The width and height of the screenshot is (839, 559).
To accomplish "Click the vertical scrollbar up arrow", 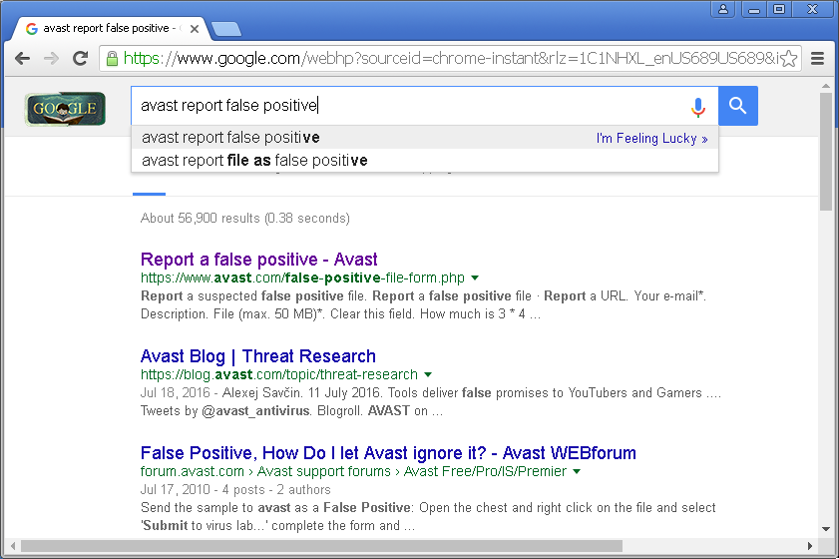I will (826, 86).
